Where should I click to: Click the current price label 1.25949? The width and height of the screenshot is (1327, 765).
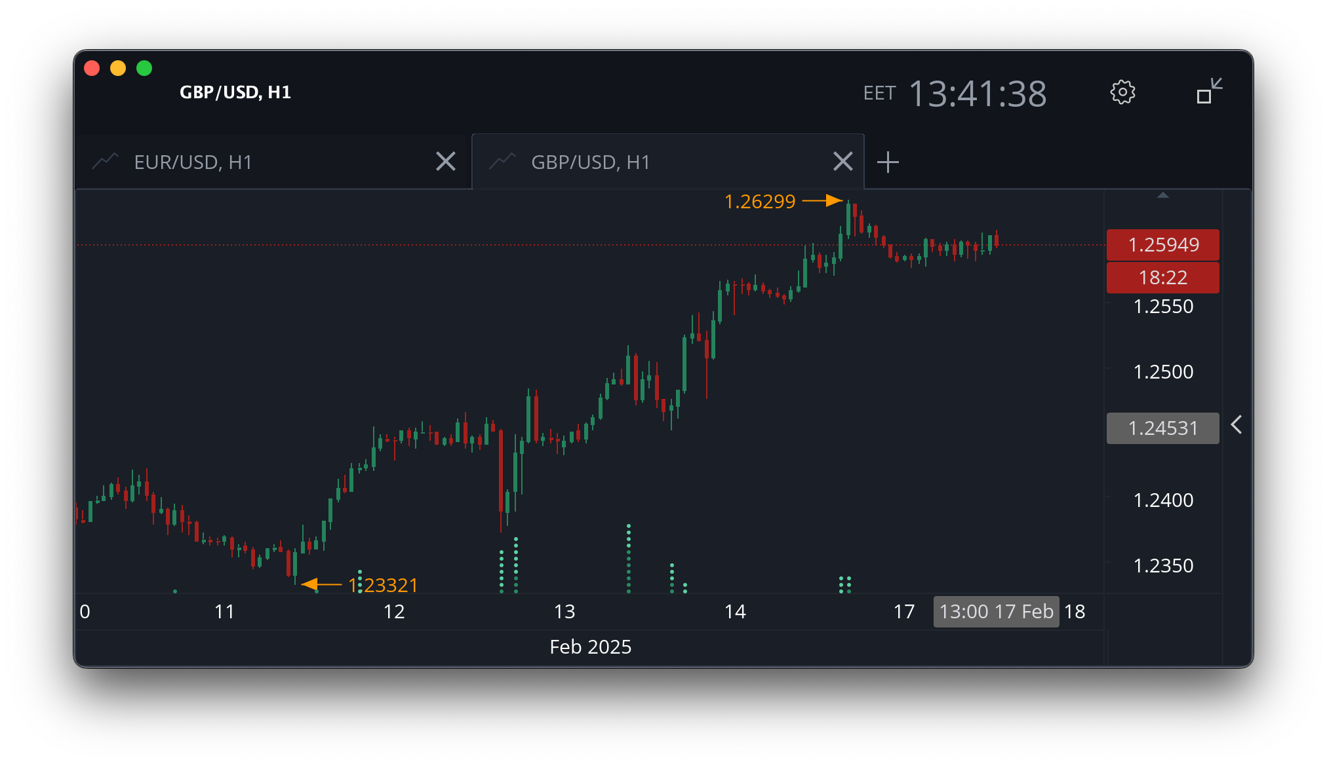tap(1163, 245)
